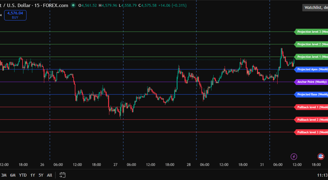This screenshot has height=180, width=328.
Task: Click the purple lightning event marker
Action: pos(294,157)
